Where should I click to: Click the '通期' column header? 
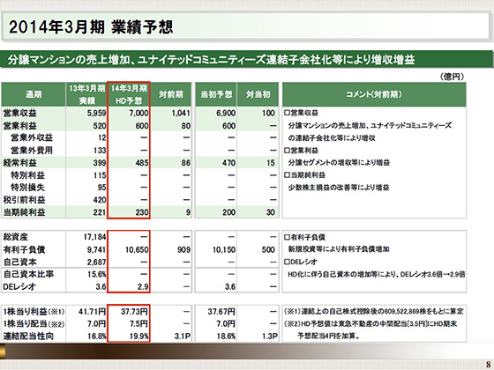(34, 94)
